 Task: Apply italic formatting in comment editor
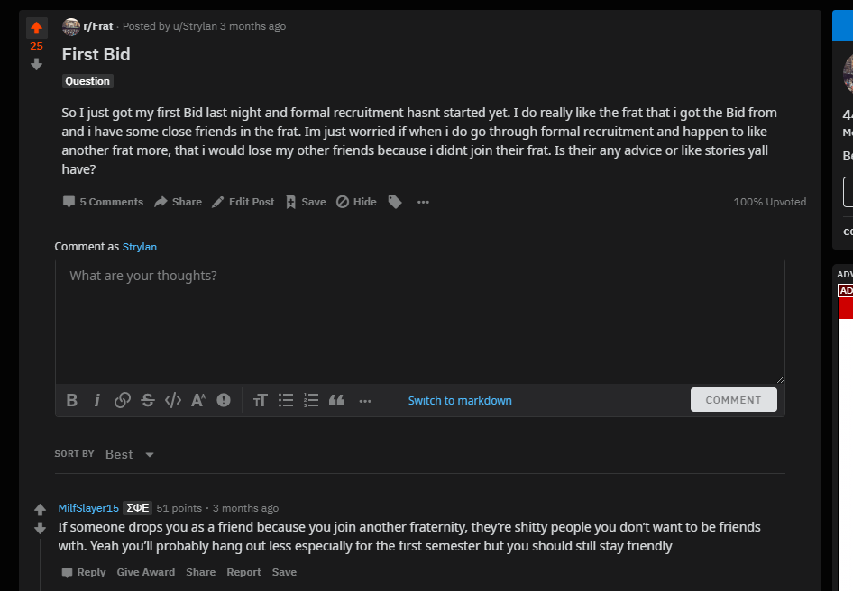pos(97,401)
